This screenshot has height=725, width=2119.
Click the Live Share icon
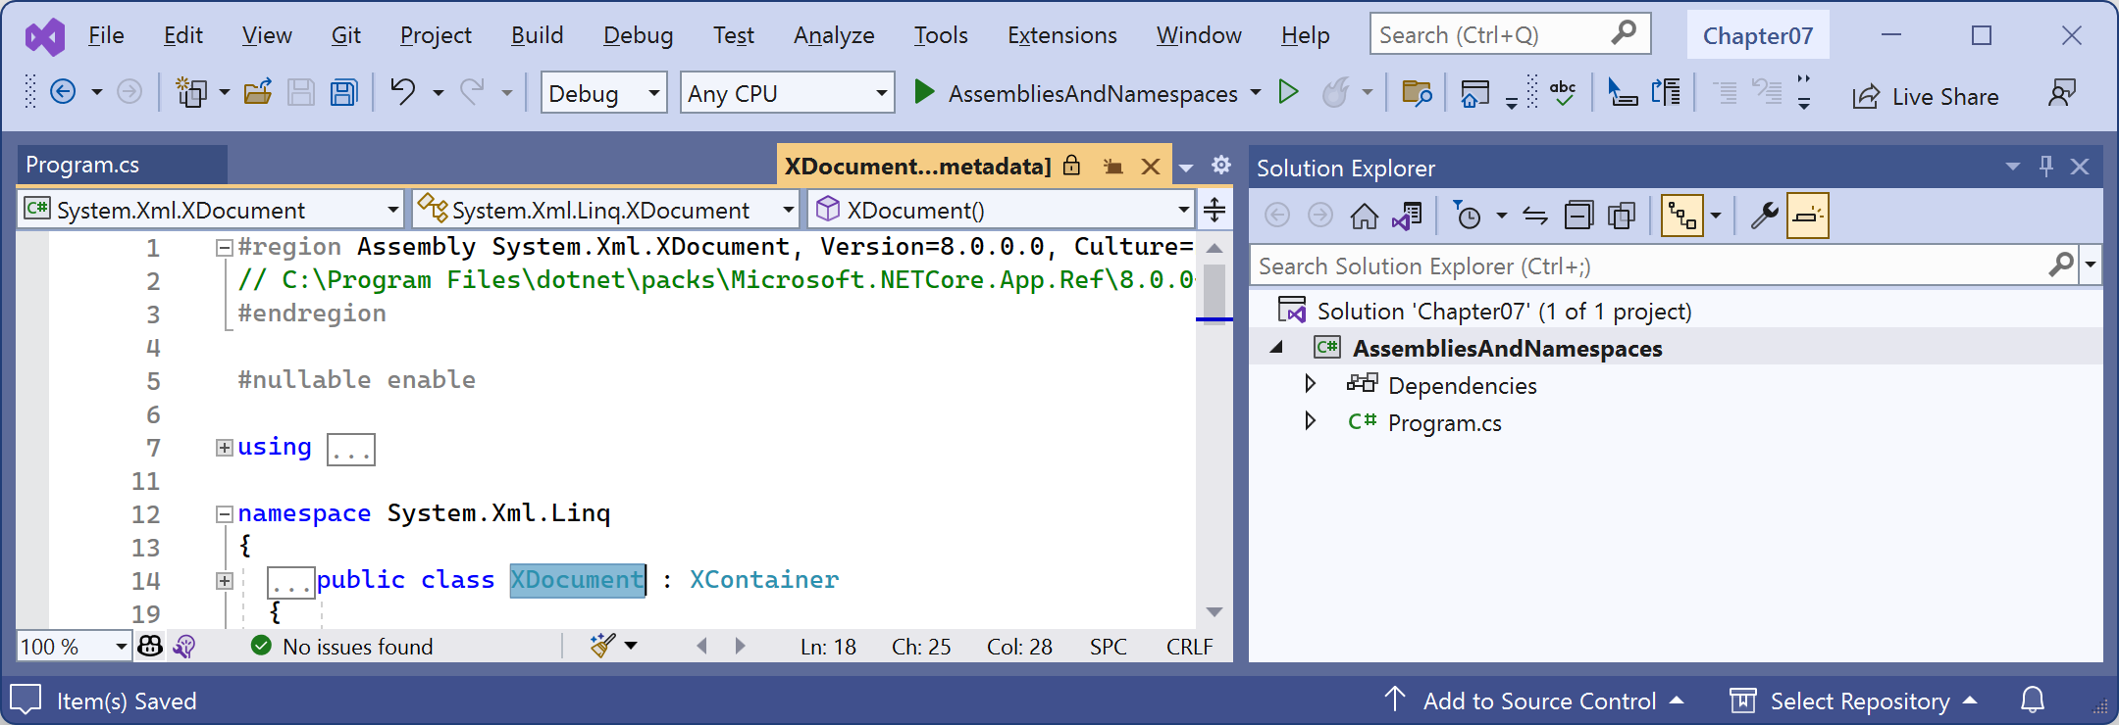pos(1865,96)
